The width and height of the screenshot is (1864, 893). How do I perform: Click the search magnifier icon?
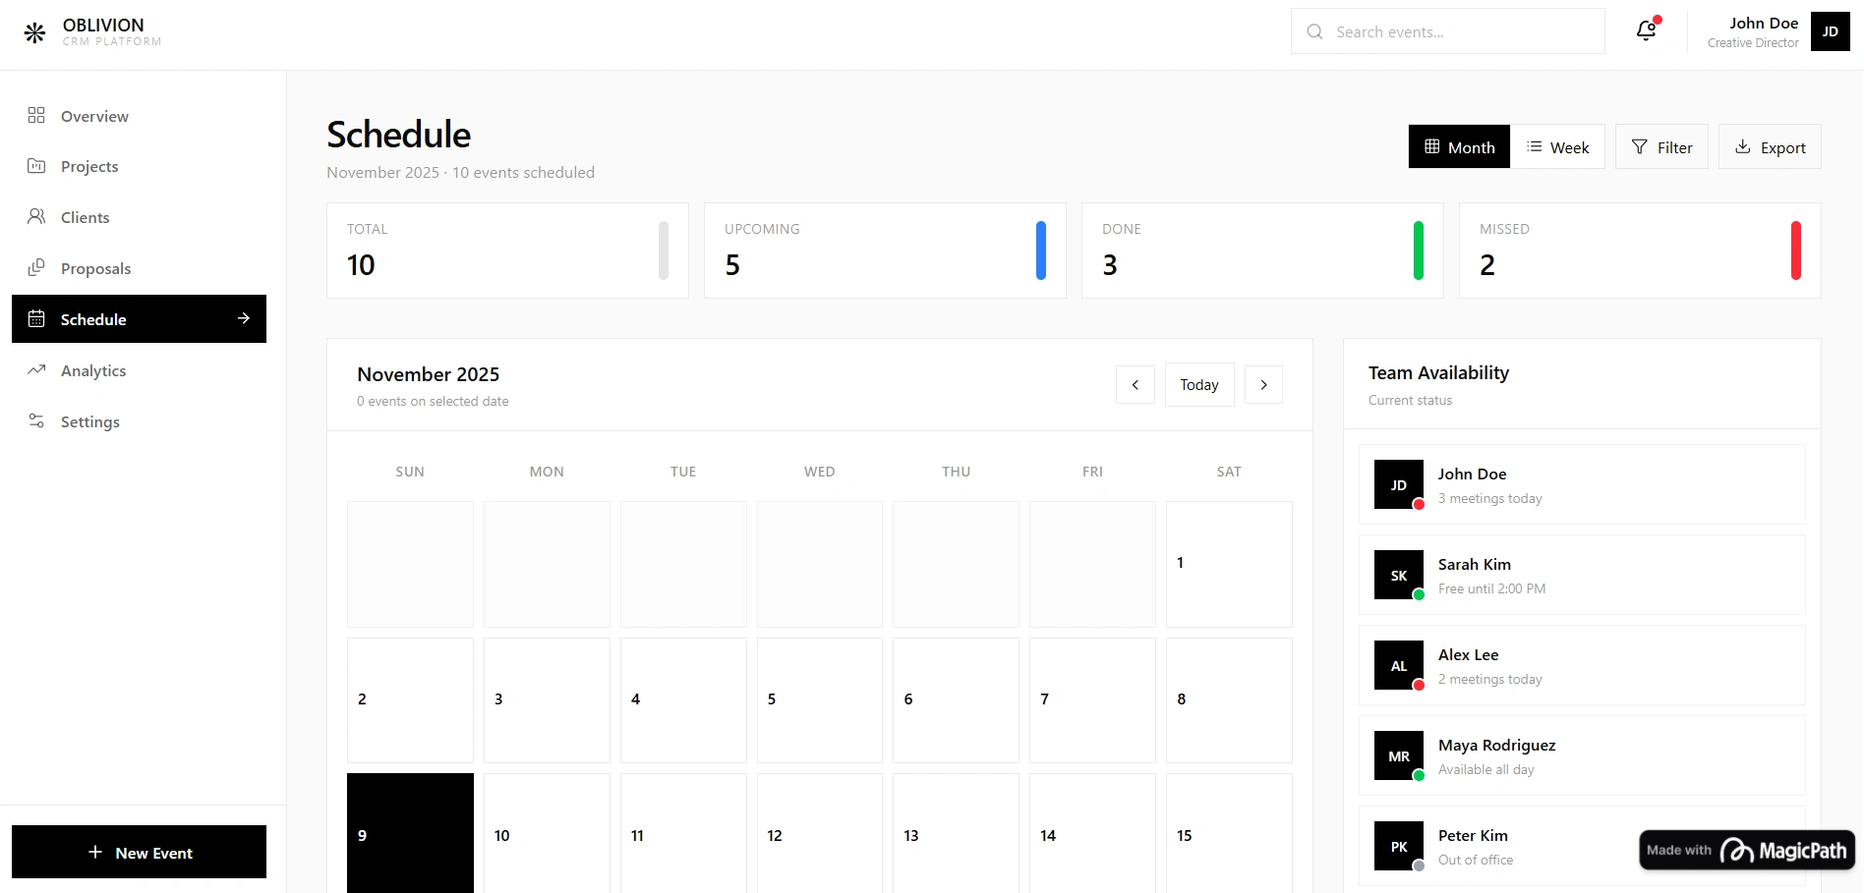pyautogui.click(x=1314, y=31)
